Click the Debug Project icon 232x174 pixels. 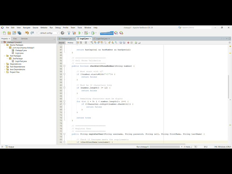[x=86, y=33]
